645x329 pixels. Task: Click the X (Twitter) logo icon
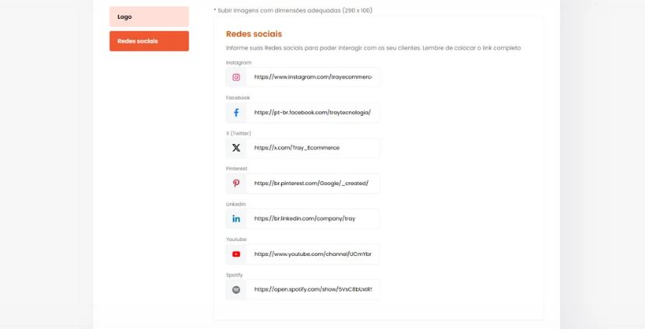click(236, 148)
